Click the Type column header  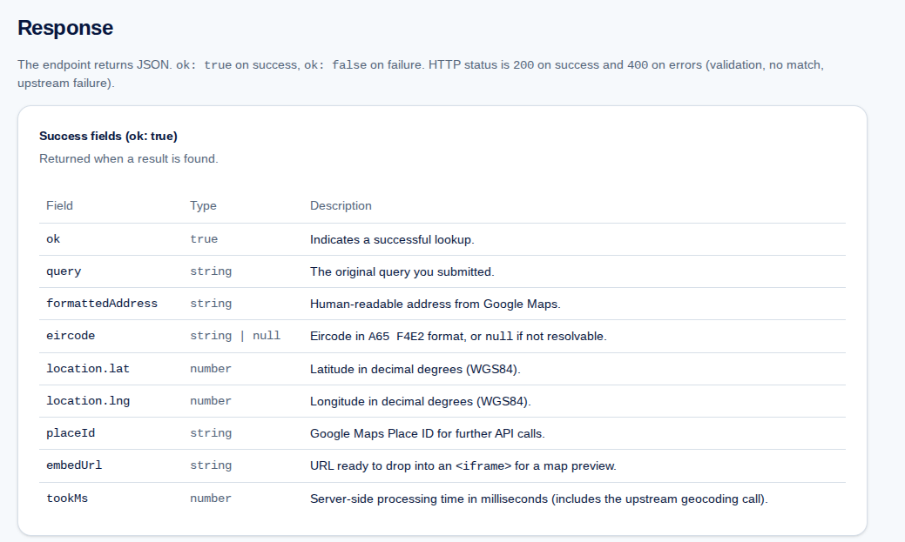click(203, 206)
